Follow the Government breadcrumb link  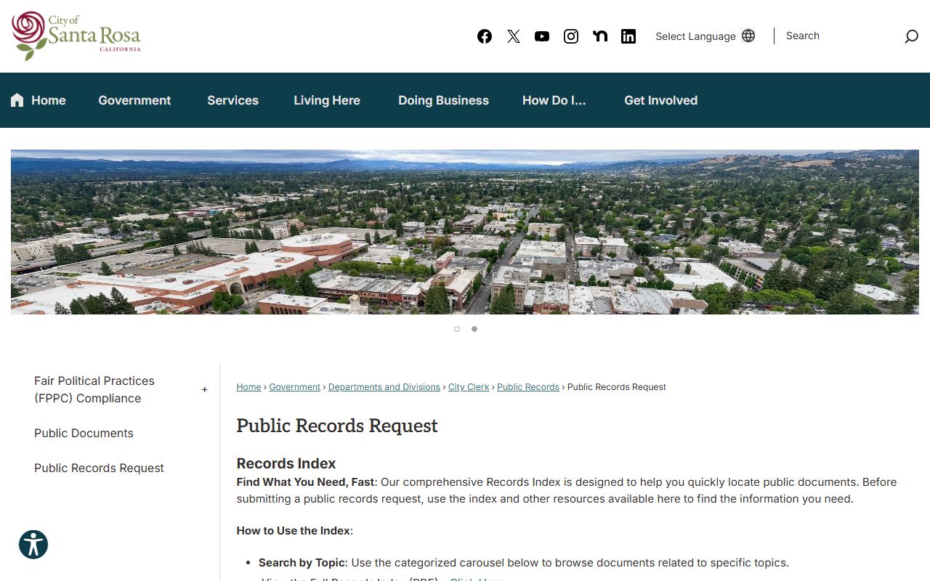pyautogui.click(x=294, y=387)
